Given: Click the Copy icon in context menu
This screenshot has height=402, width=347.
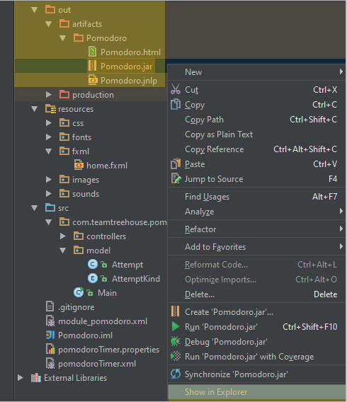Looking at the screenshot, I should (176, 104).
